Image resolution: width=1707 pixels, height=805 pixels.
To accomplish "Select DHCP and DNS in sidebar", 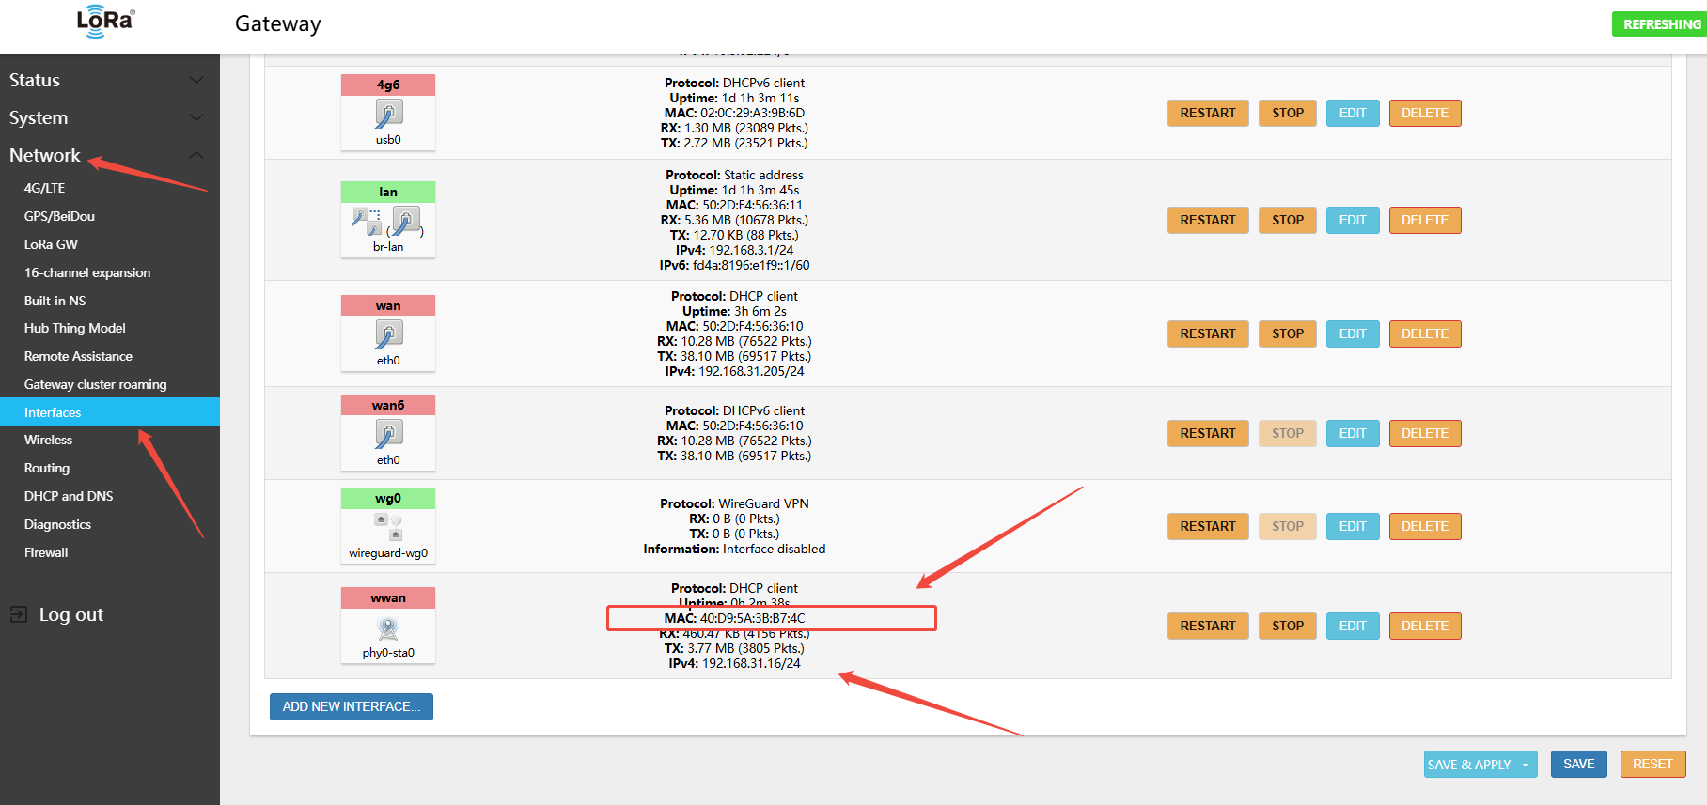I will (69, 496).
